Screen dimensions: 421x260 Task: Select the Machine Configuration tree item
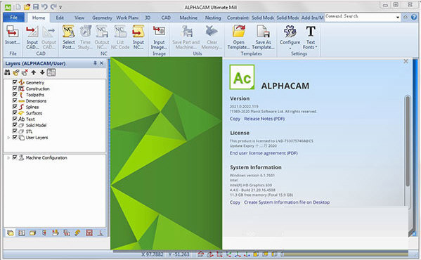tap(46, 158)
